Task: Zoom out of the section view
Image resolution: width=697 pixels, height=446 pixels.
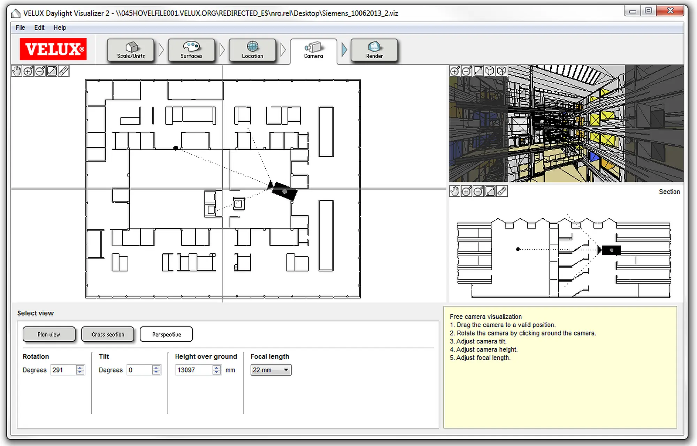Action: click(x=478, y=191)
